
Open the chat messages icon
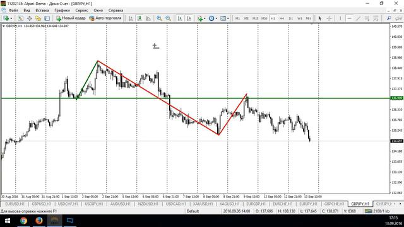(398, 18)
